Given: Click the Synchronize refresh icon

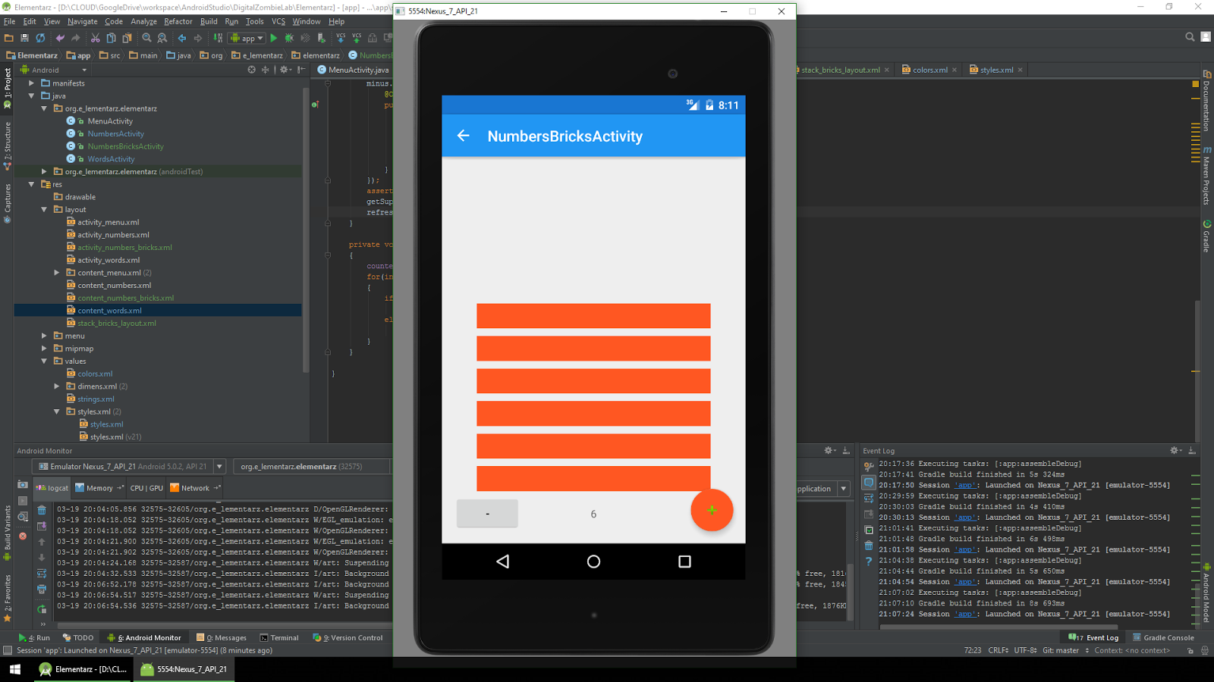Looking at the screenshot, I should click(40, 38).
